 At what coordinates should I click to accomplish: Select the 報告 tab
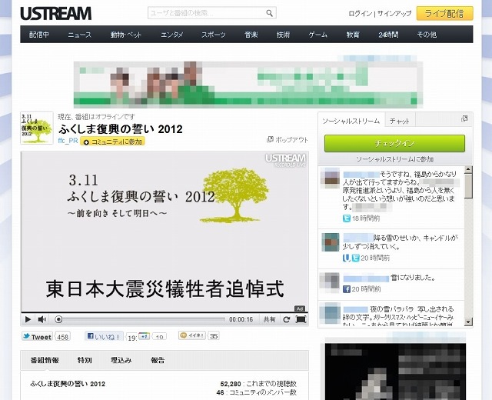pyautogui.click(x=158, y=360)
